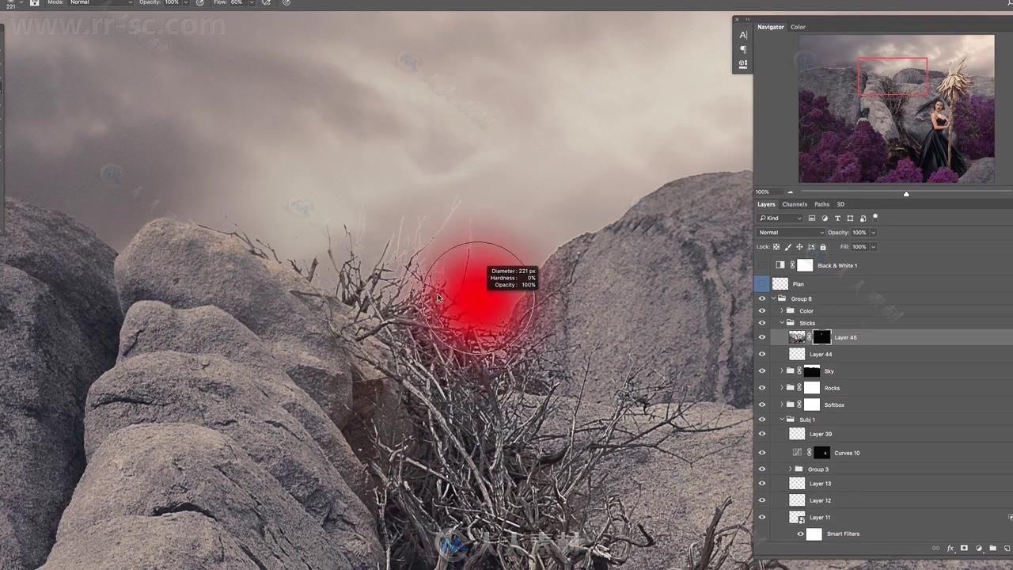The height and width of the screenshot is (570, 1013).
Task: Open layer Fill dropdown arrow
Action: click(873, 246)
